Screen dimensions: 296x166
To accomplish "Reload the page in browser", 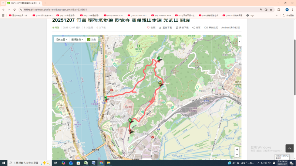I will (14, 10).
